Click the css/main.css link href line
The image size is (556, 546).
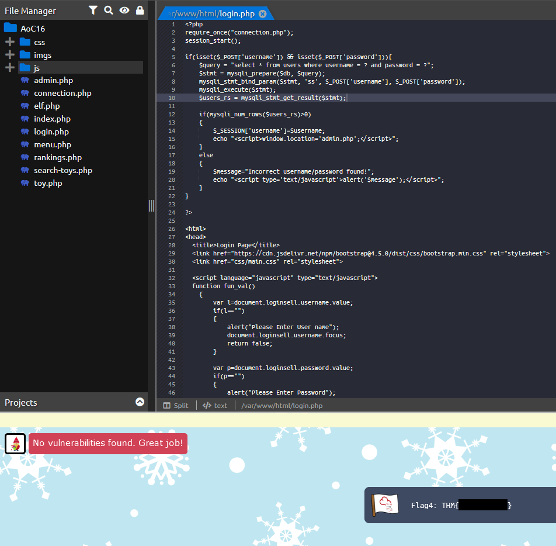pos(267,262)
